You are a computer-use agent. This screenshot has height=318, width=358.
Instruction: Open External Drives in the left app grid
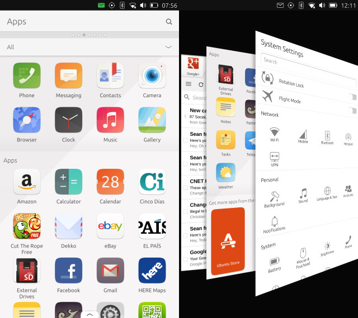pyautogui.click(x=27, y=270)
